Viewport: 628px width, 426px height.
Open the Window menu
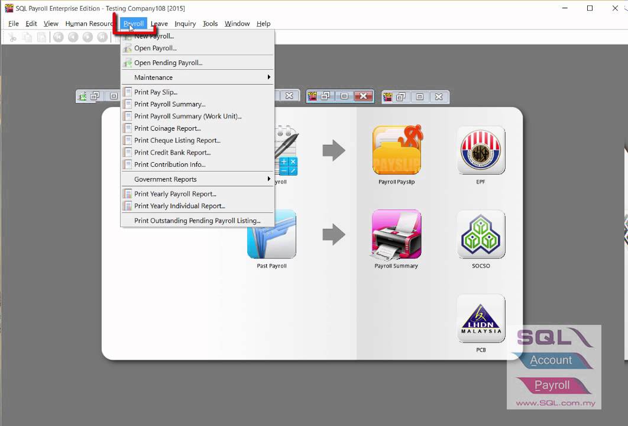237,24
